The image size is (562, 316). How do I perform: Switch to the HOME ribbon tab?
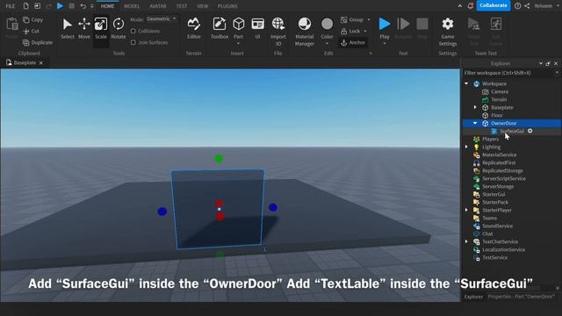click(107, 6)
